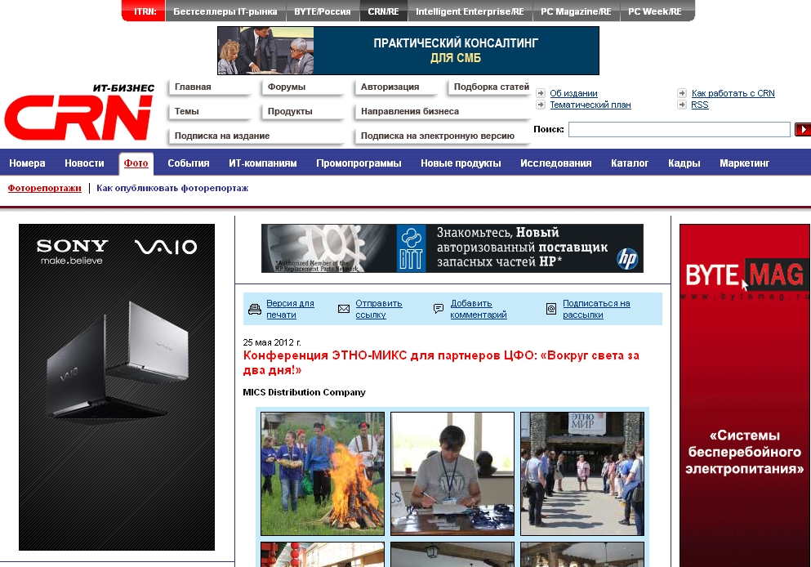
Task: Open the Тематический план link
Action: [590, 105]
